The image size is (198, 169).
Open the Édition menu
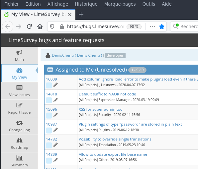33,4
